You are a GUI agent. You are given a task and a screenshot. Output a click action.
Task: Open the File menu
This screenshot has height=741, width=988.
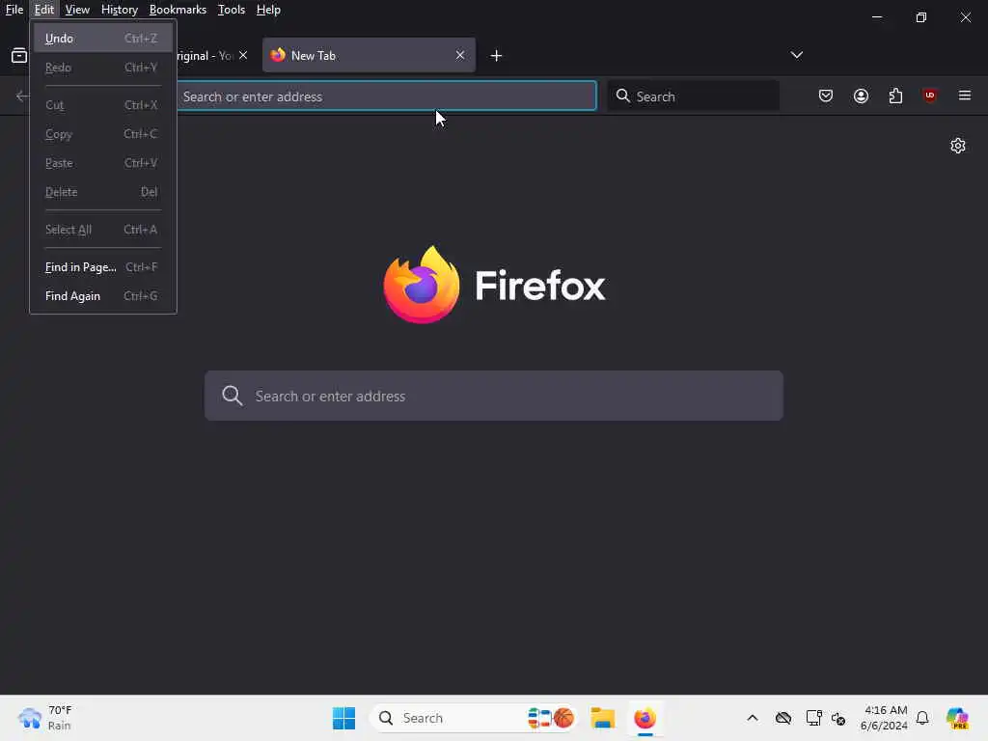(14, 10)
